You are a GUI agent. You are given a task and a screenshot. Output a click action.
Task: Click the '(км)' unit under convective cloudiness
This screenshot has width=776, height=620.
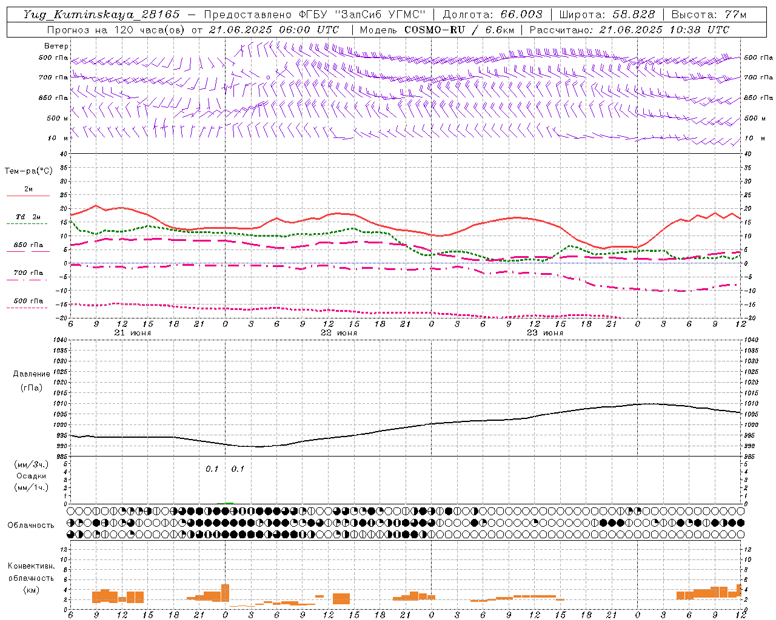[x=31, y=590]
